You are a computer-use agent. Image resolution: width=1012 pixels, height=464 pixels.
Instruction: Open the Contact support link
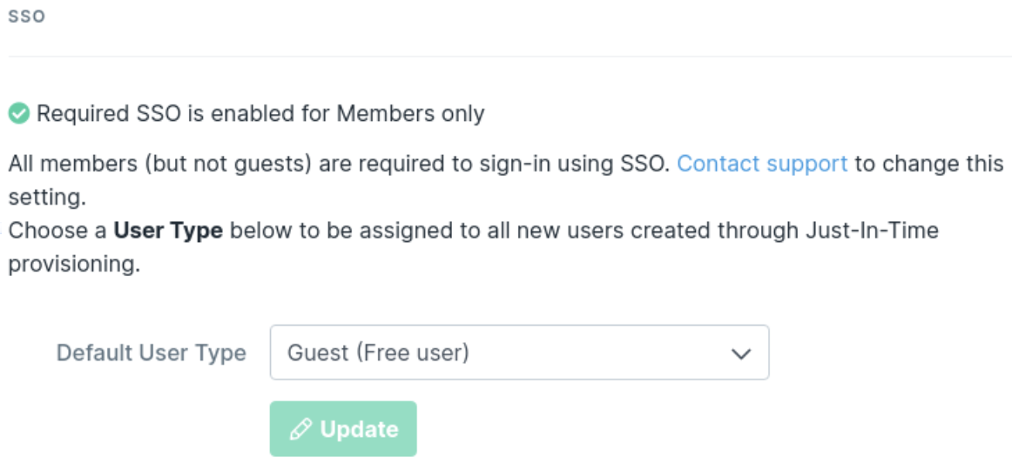point(762,164)
